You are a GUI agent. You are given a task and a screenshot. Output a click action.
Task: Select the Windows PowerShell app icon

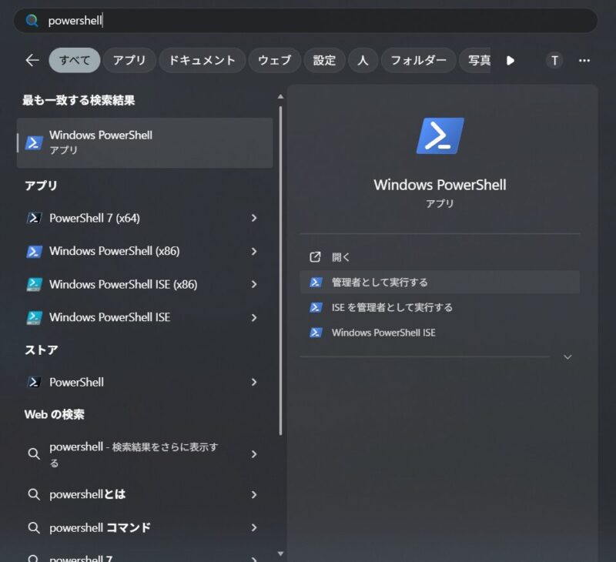[x=34, y=142]
